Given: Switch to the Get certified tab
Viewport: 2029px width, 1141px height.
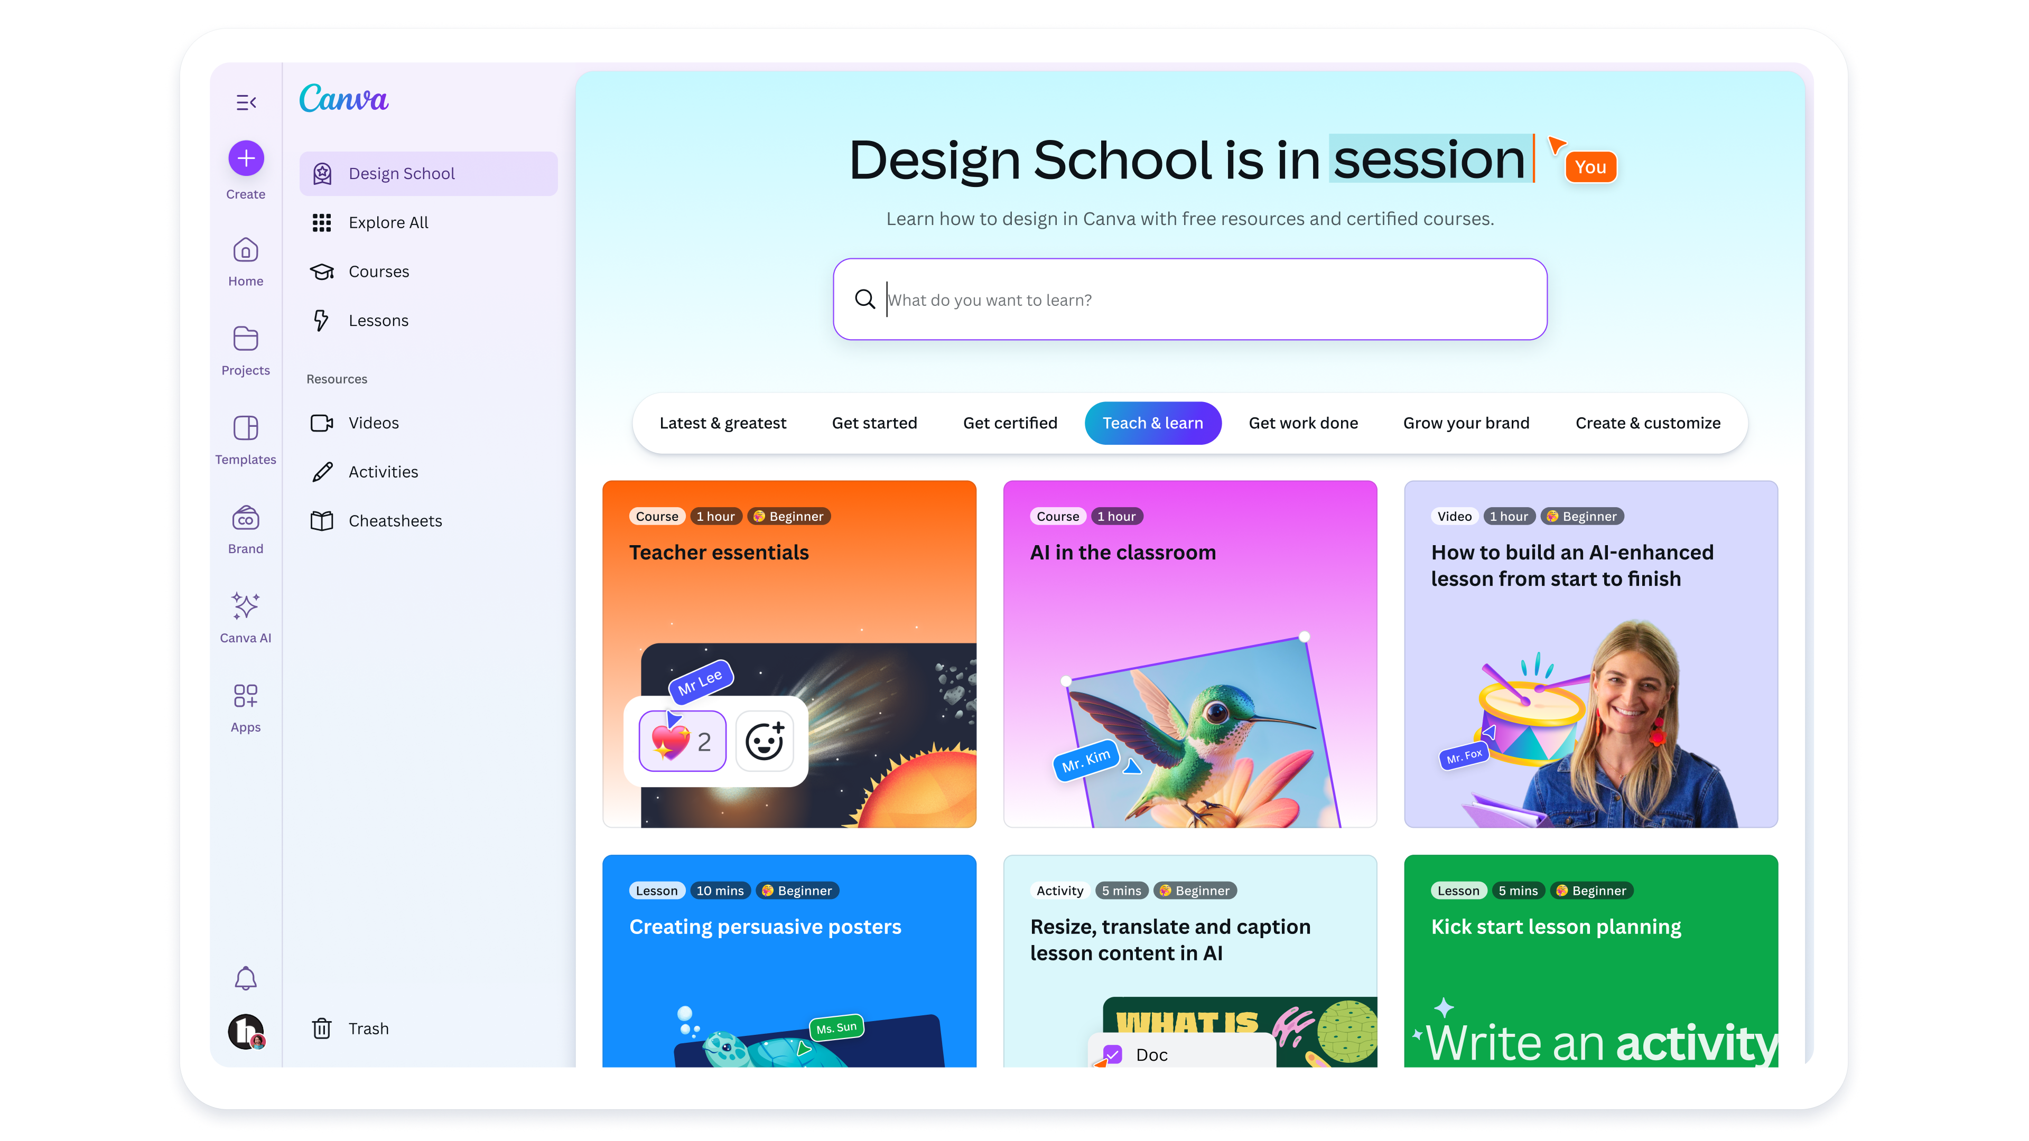Looking at the screenshot, I should click(x=1010, y=424).
